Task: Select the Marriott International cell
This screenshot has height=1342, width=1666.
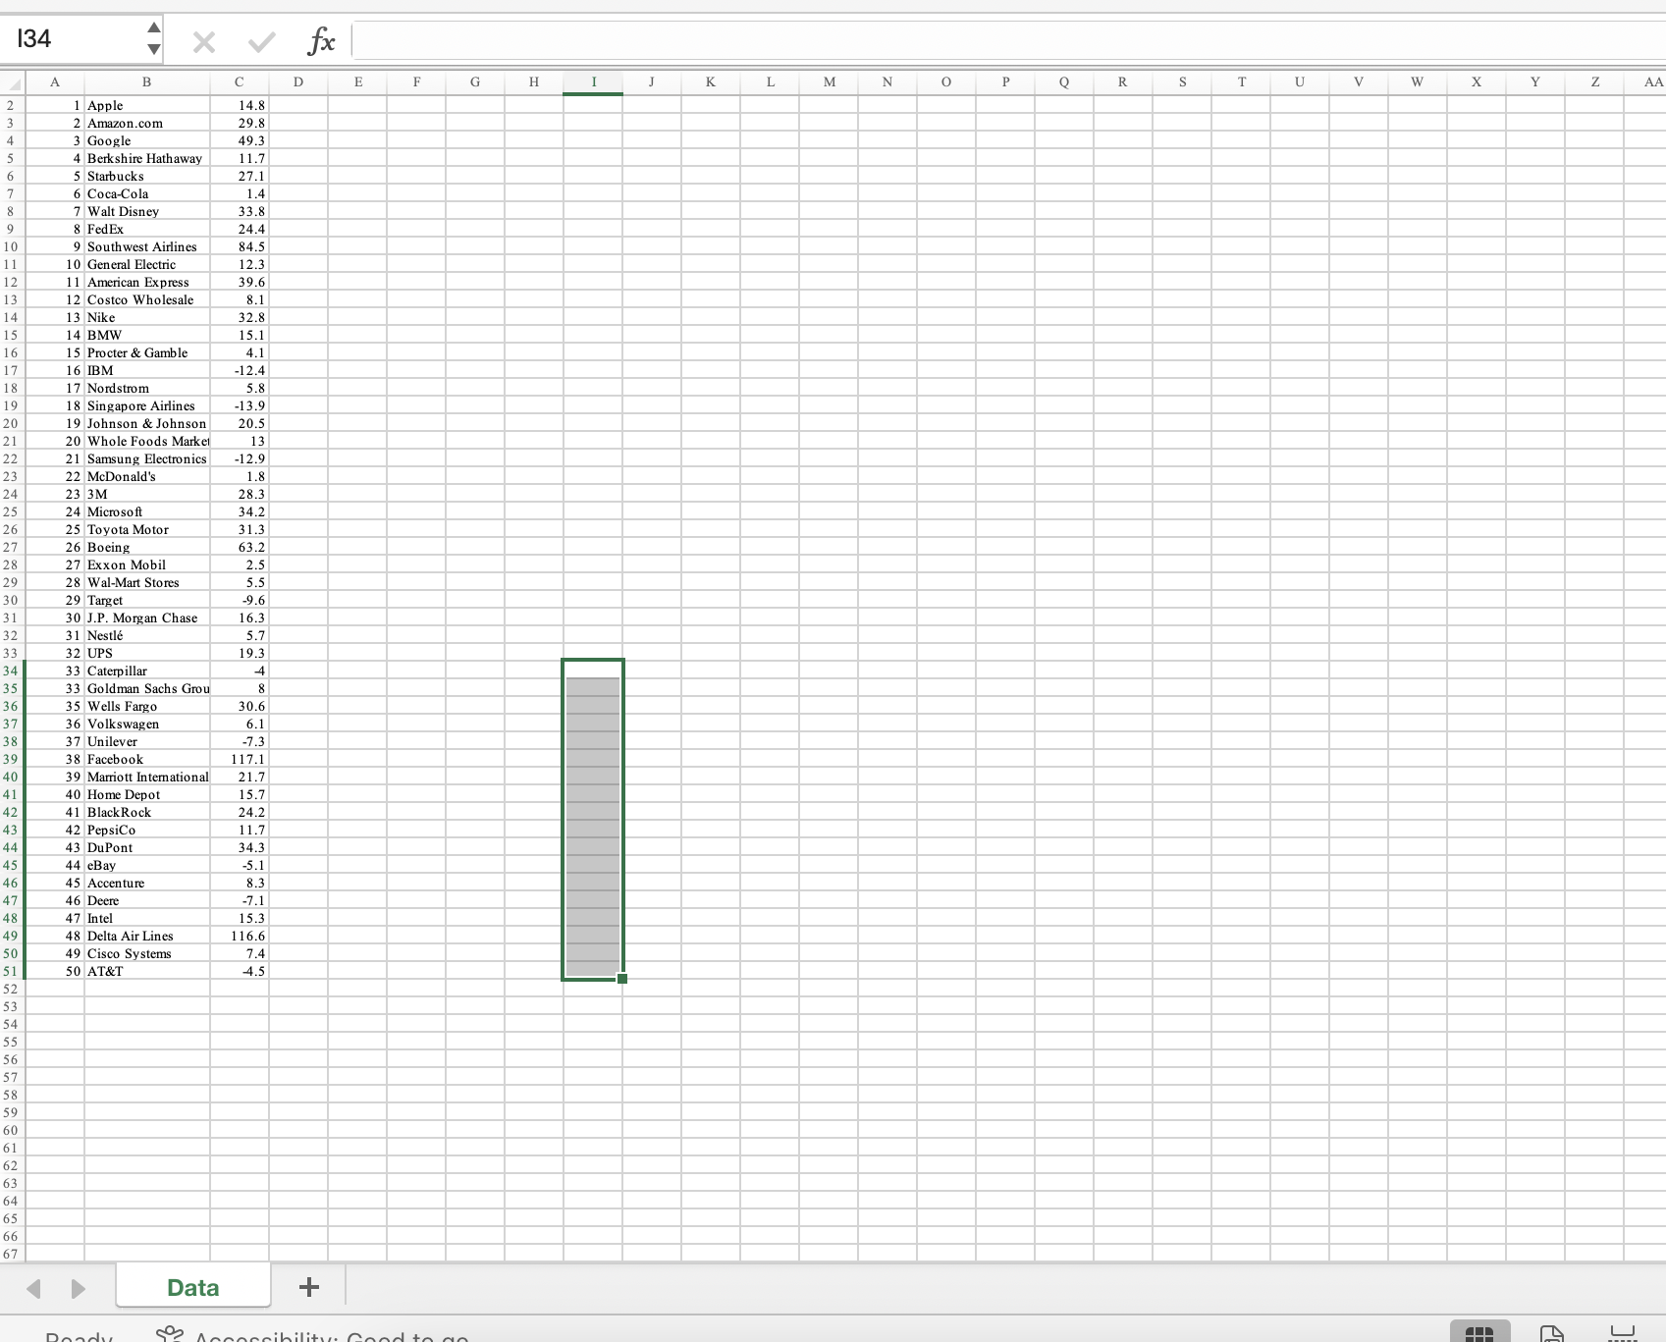Action: (x=147, y=777)
